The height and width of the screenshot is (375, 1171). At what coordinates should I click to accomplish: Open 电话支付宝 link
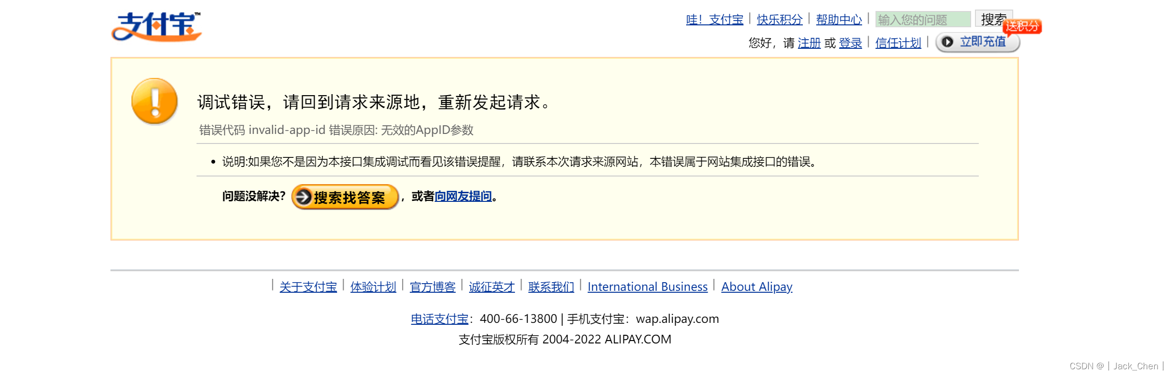pos(439,319)
